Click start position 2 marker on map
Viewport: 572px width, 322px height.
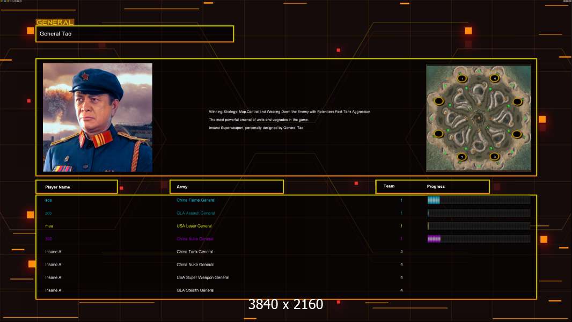[462, 157]
